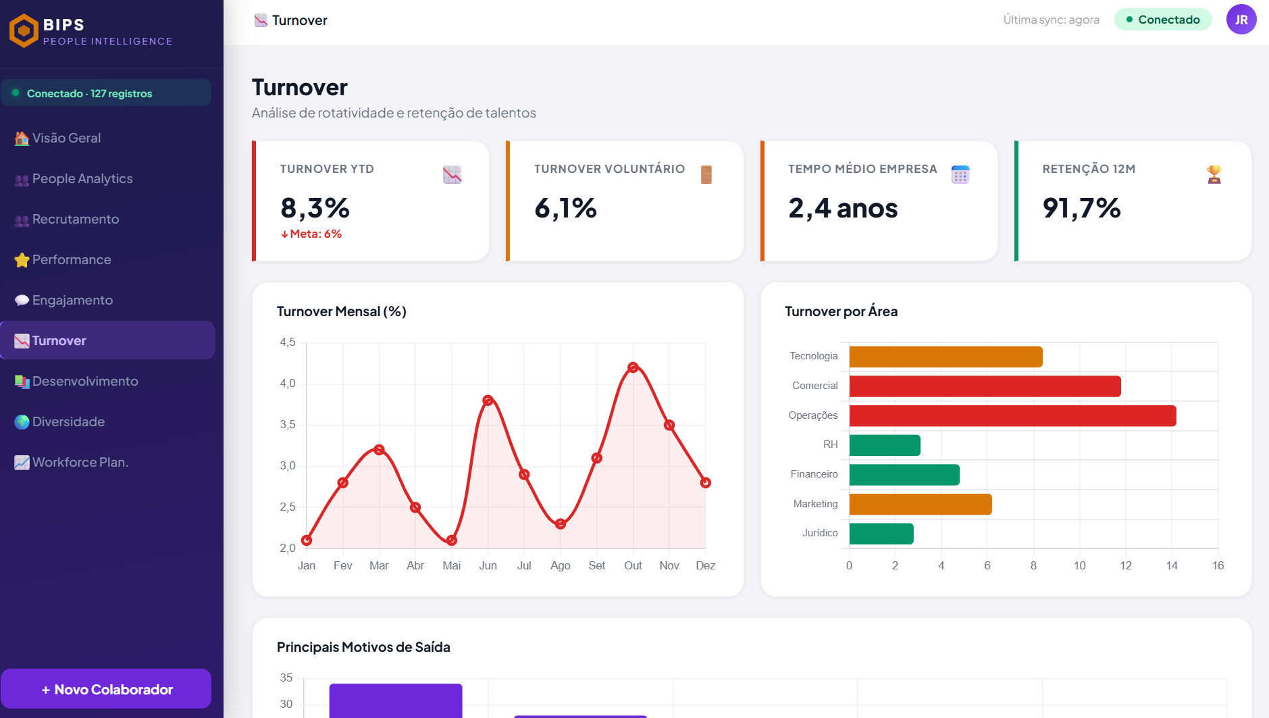The height and width of the screenshot is (718, 1269).
Task: Click the Última sync: agora text
Action: pyautogui.click(x=1051, y=20)
